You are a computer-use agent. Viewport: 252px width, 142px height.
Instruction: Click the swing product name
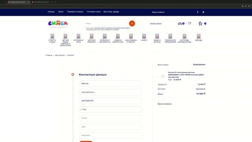point(186,75)
